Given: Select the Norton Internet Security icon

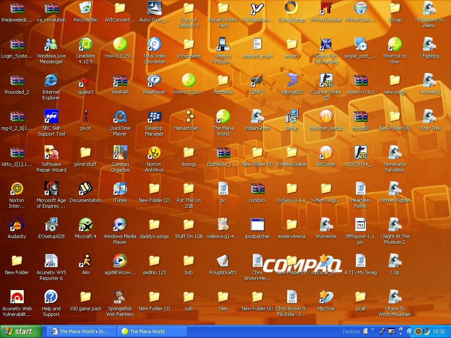Looking at the screenshot, I should (x=17, y=188).
